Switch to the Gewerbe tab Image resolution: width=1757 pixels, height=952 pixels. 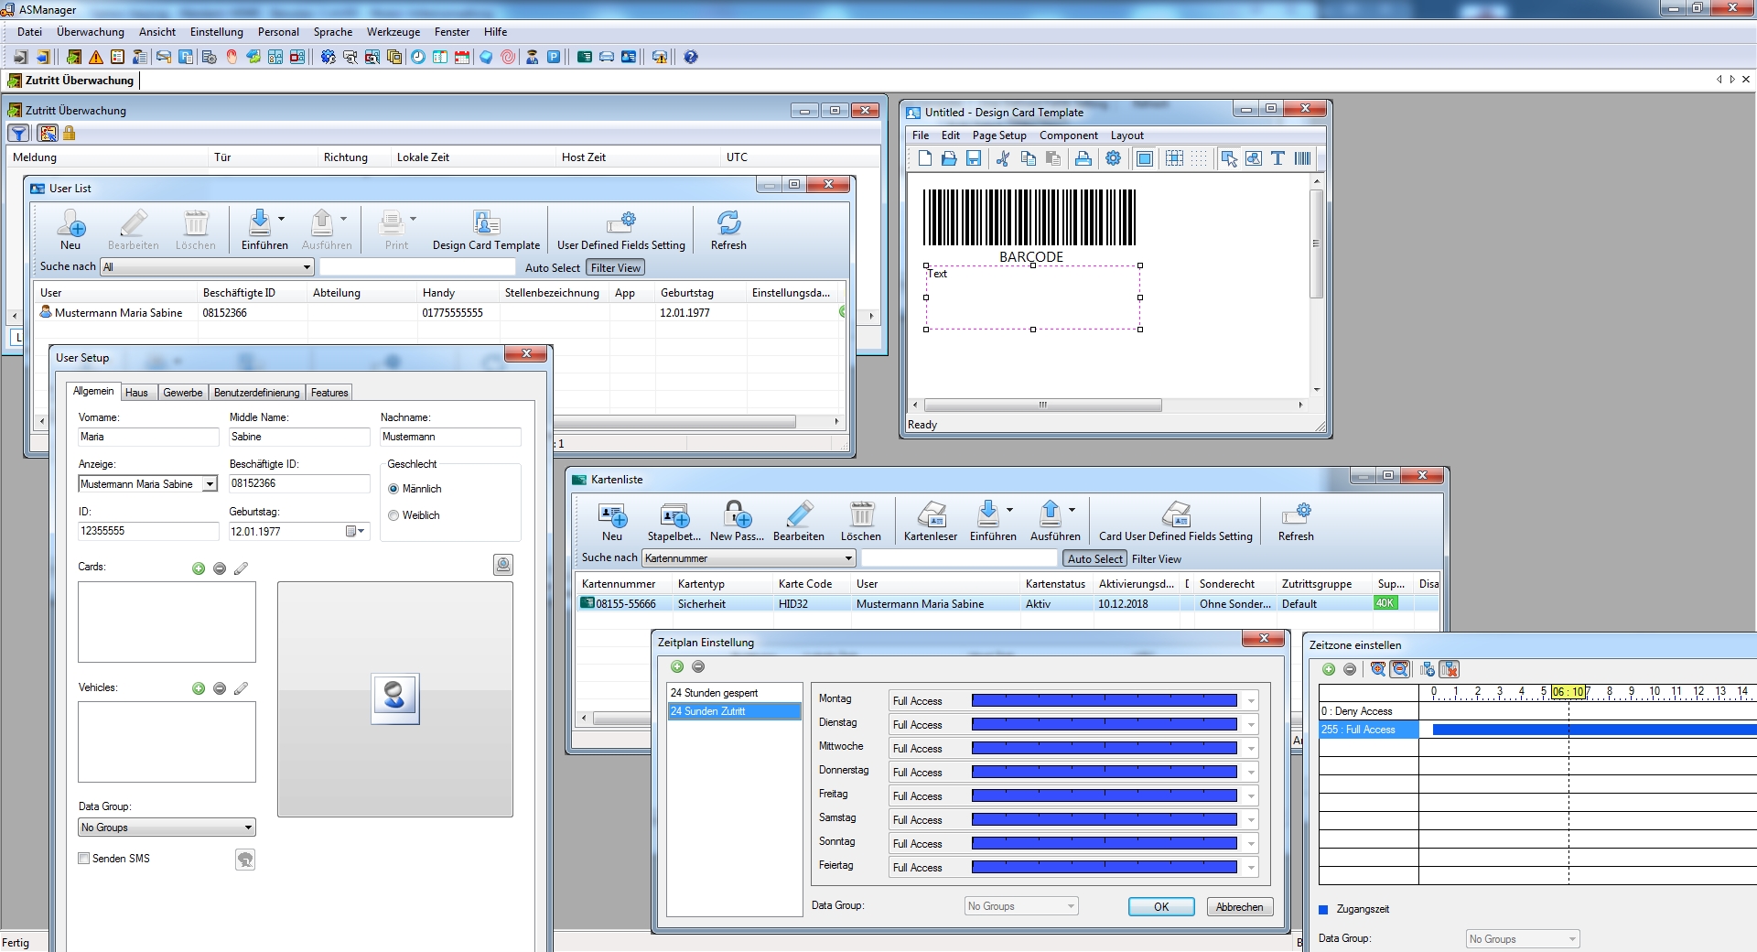pyautogui.click(x=183, y=393)
